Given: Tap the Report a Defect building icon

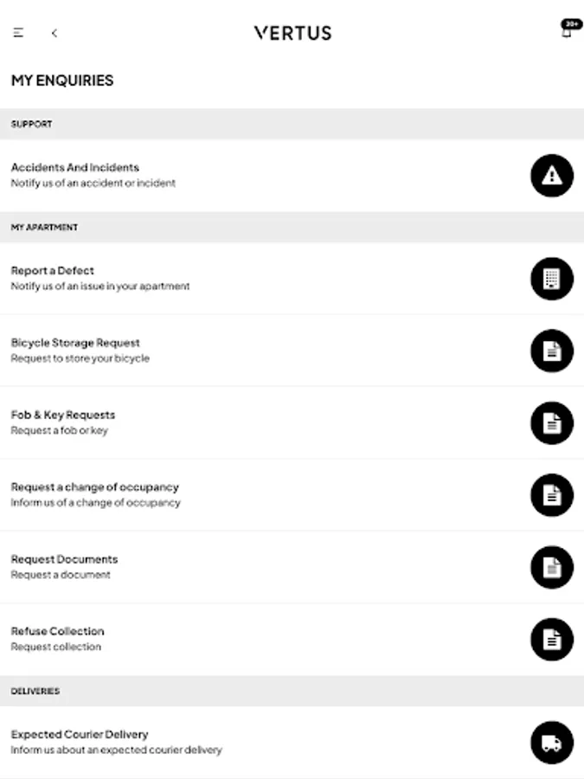Looking at the screenshot, I should (551, 279).
